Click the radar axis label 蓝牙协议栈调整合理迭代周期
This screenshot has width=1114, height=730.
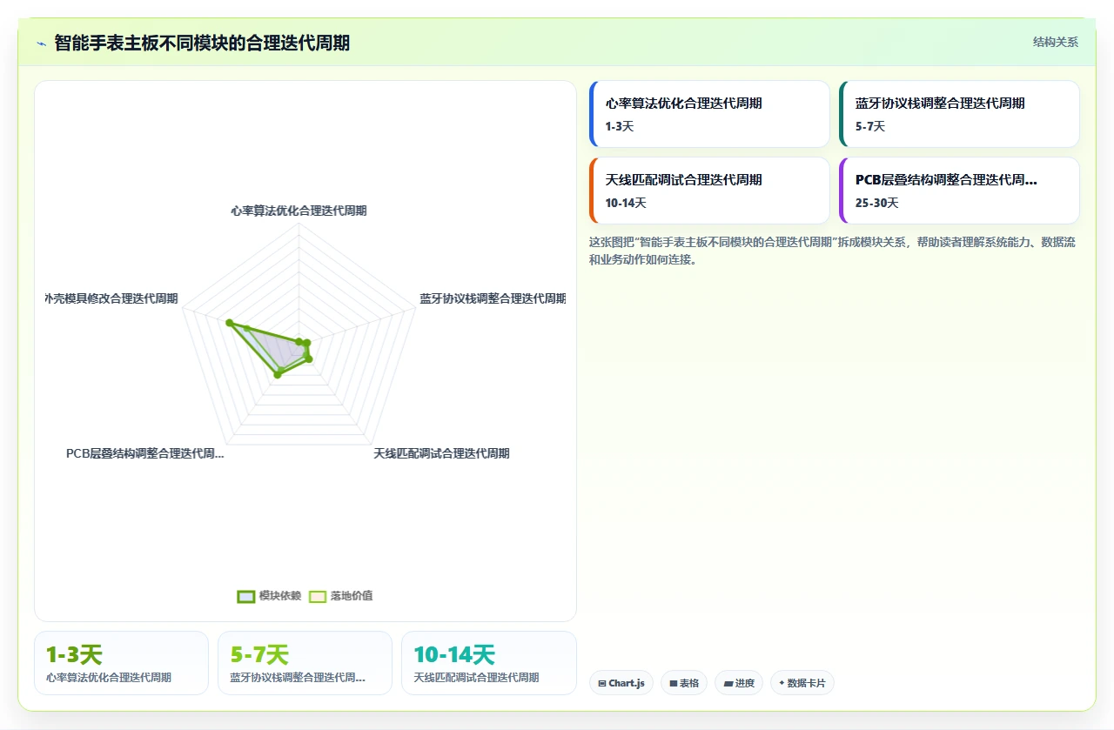(493, 298)
